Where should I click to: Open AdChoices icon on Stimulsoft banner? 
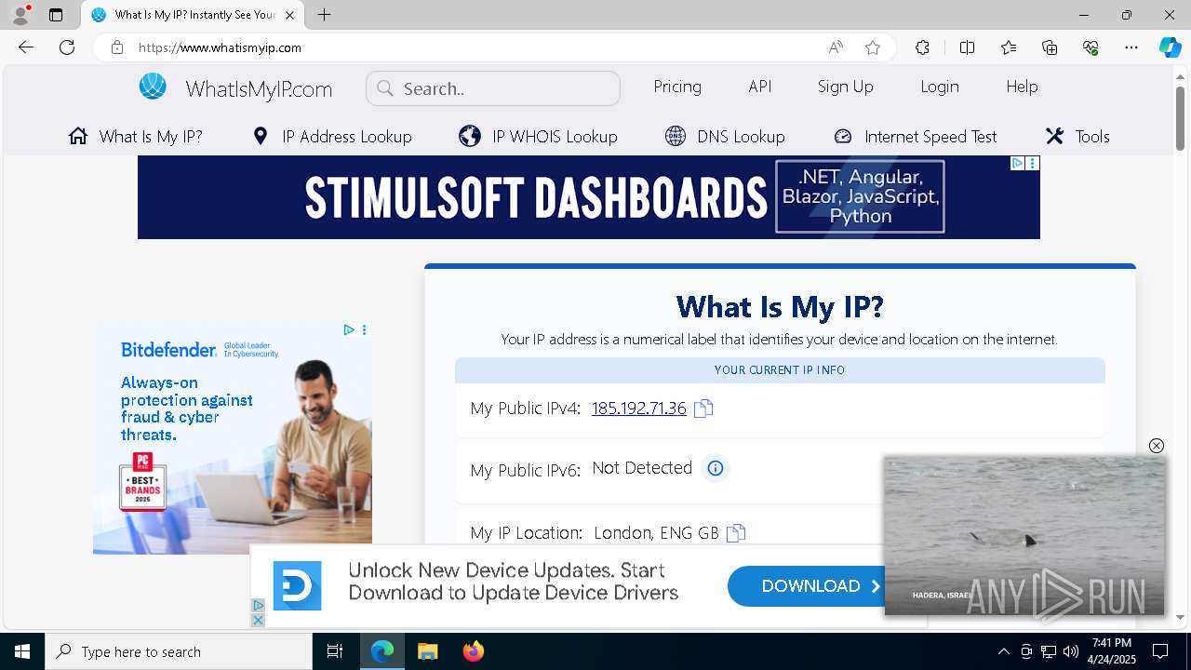tap(1017, 163)
